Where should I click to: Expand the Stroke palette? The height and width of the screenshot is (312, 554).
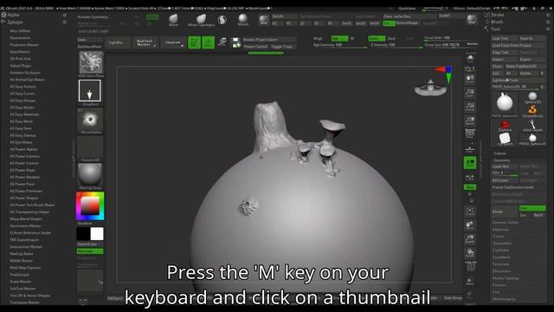coord(497,15)
